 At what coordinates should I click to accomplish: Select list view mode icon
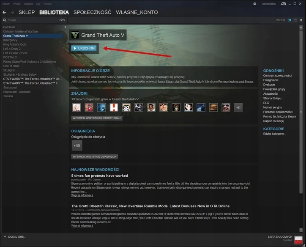coord(295,20)
